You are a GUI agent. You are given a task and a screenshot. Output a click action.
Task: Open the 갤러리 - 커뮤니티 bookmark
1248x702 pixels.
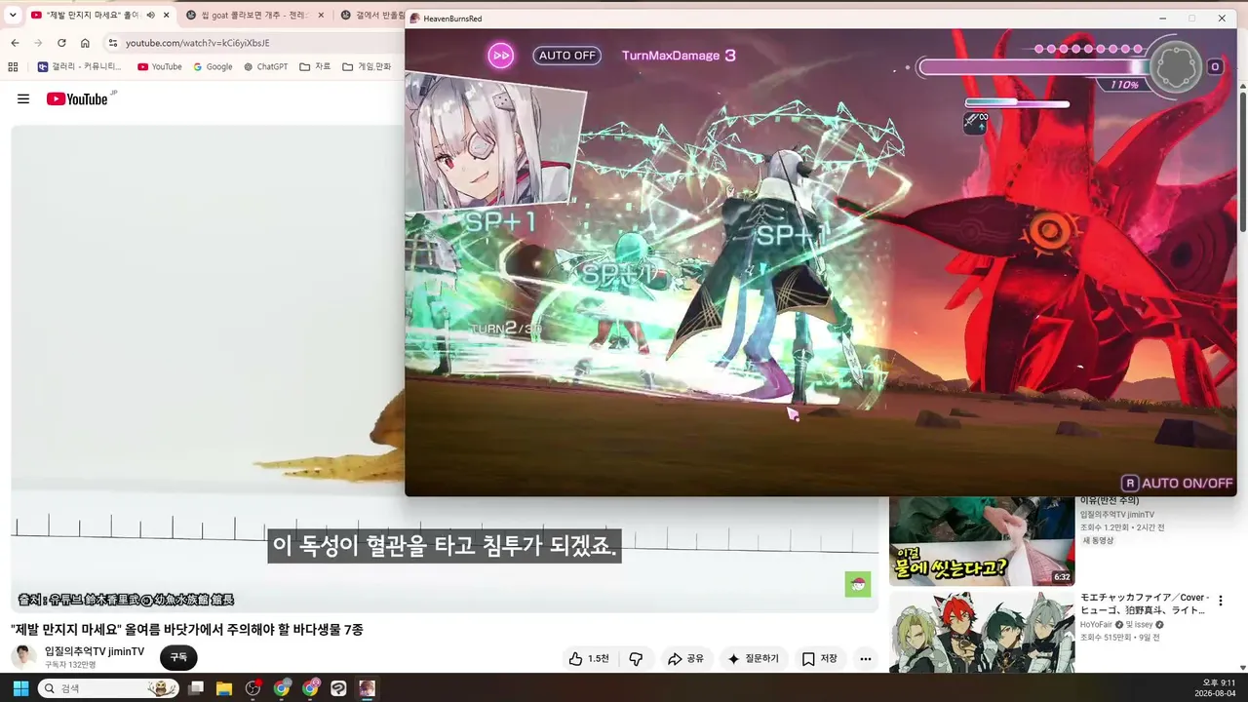pos(80,67)
